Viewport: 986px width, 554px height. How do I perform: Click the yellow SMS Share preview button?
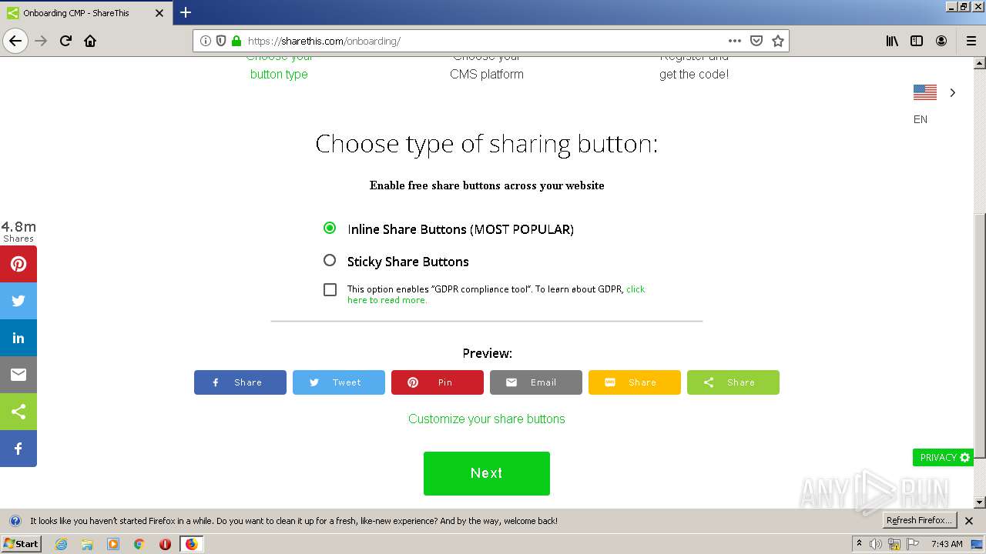tap(635, 382)
